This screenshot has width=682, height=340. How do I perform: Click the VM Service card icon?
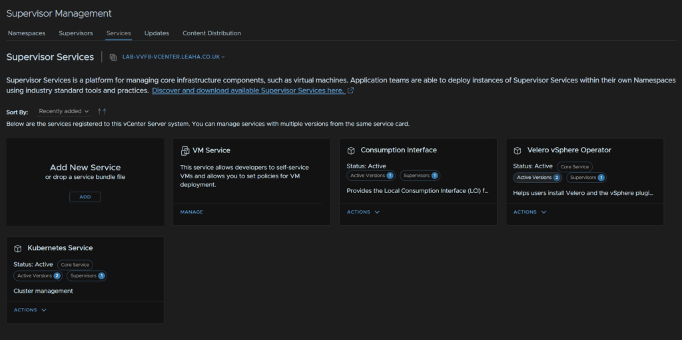click(185, 151)
